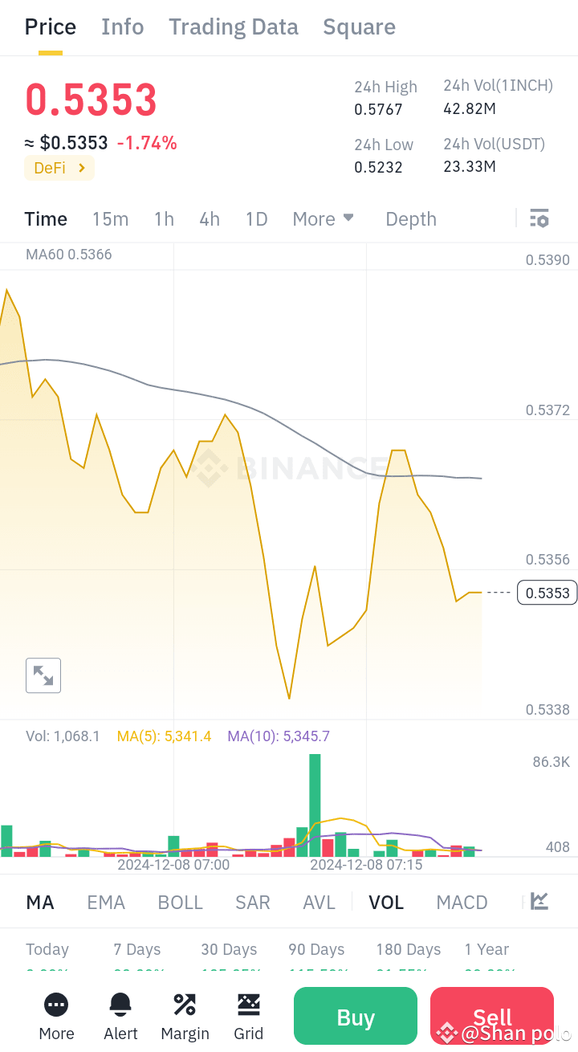Select the 1D timeframe
The image size is (578, 1052).
click(x=256, y=218)
